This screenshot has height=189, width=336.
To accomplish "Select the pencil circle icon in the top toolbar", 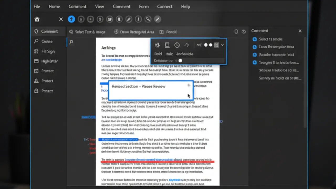I will point(129,19).
